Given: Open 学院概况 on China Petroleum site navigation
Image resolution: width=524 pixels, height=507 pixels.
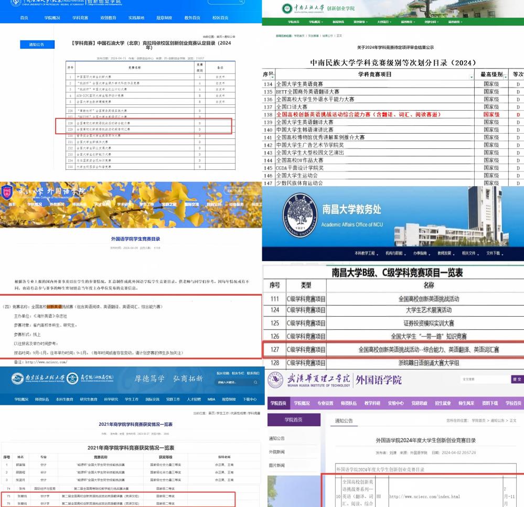Looking at the screenshot, I should [x=52, y=18].
